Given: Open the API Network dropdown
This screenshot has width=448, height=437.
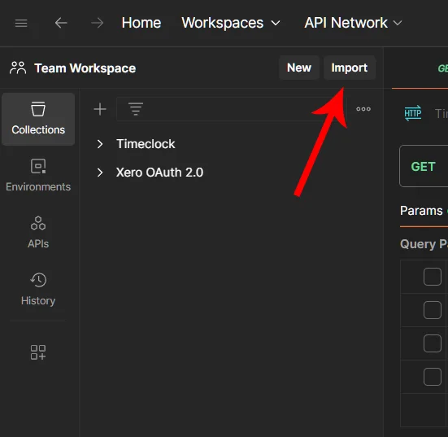Looking at the screenshot, I should 353,23.
